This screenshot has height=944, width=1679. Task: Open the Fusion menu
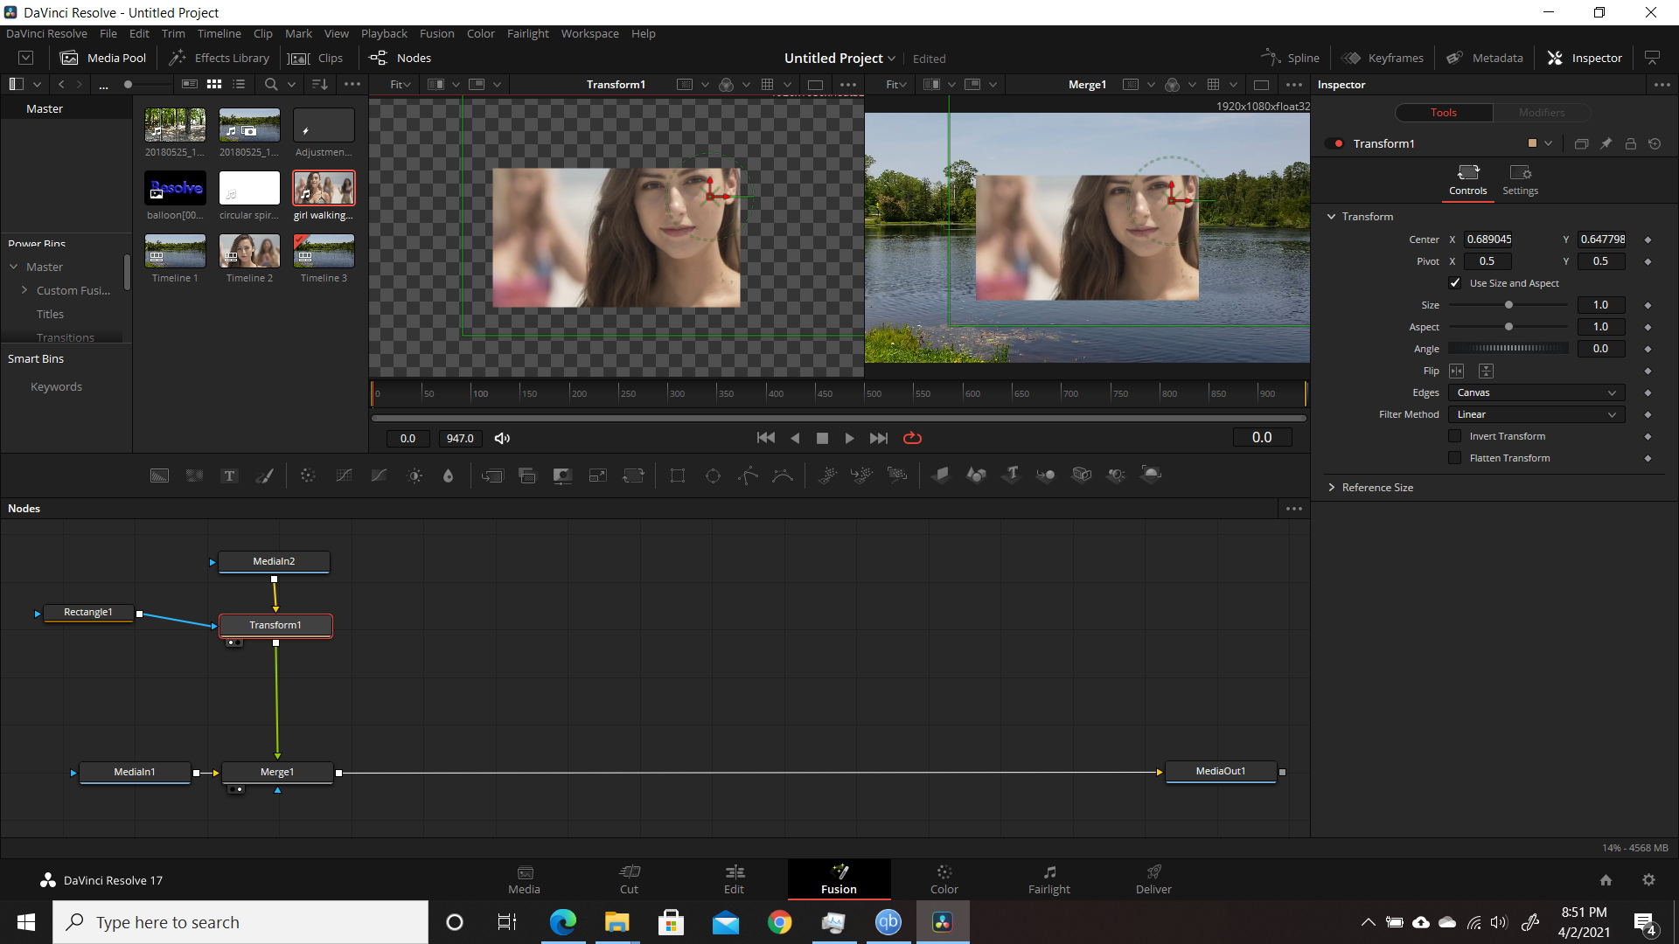point(436,33)
